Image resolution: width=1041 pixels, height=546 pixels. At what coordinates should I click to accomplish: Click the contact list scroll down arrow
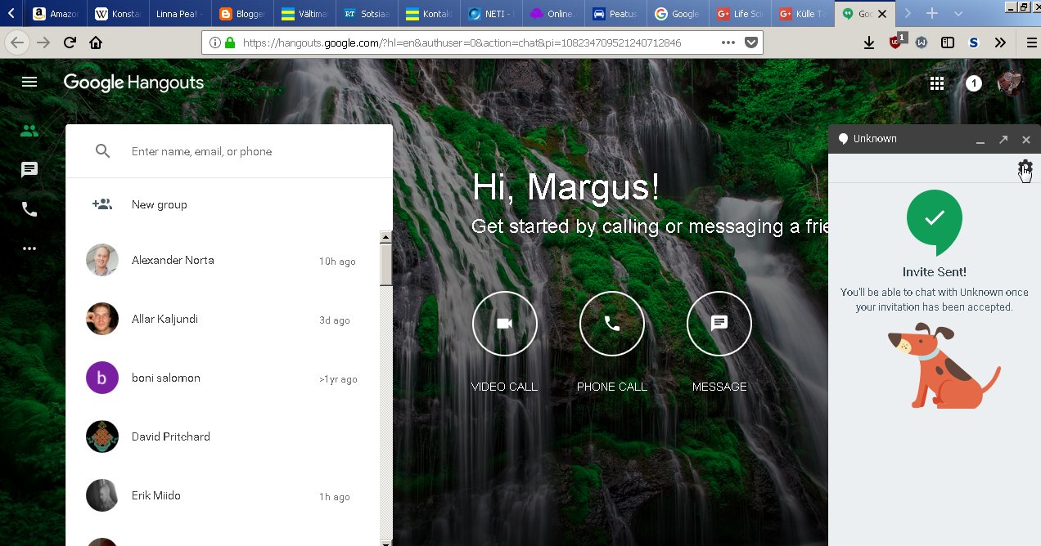pos(386,541)
